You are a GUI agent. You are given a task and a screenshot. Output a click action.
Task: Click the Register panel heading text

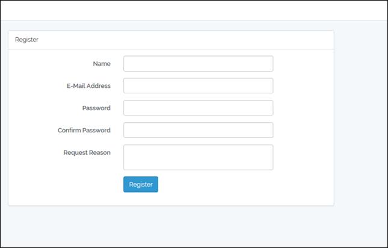(x=26, y=40)
